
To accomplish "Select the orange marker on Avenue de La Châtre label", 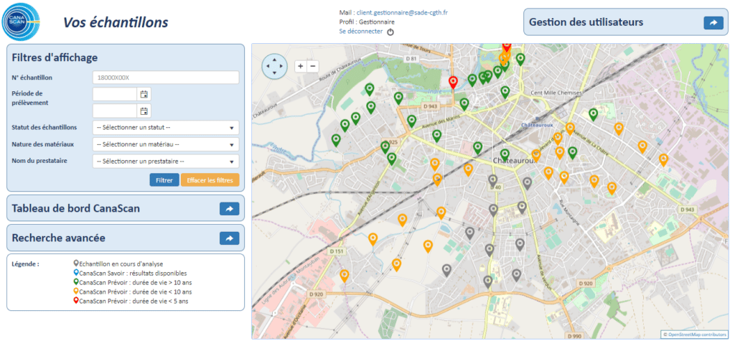I will [570, 128].
